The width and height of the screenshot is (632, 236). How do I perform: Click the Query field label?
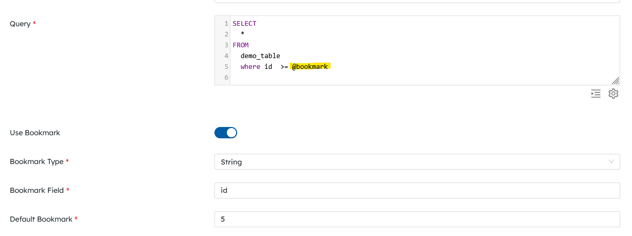(20, 24)
